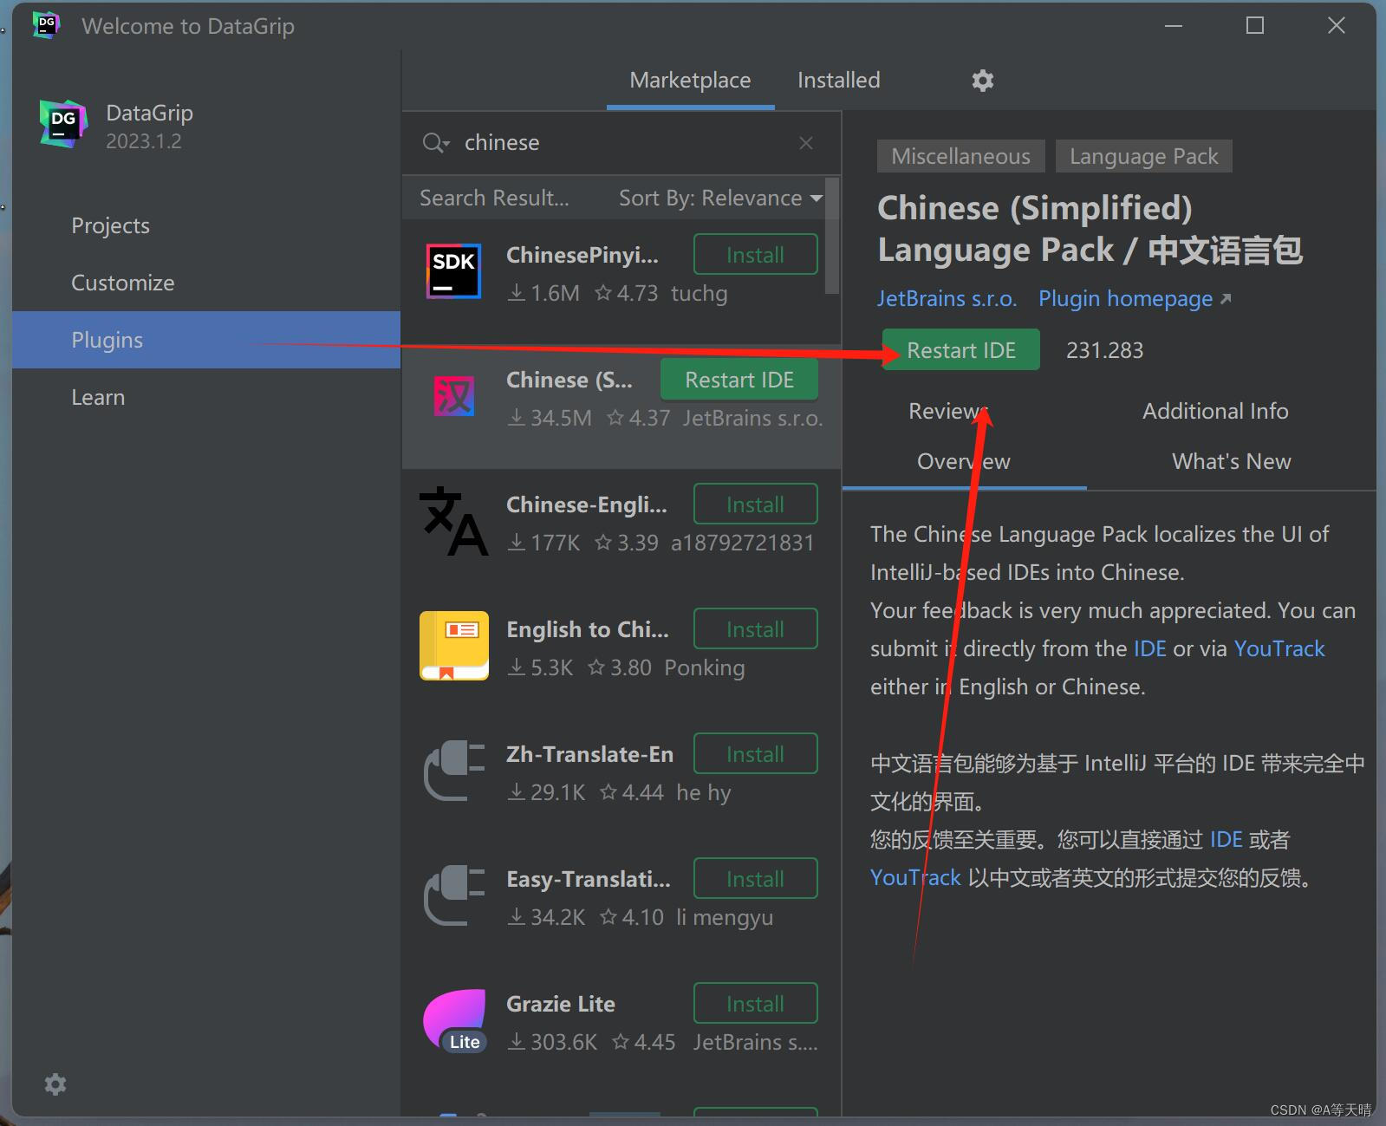Select the Chinese-English translate plugin icon
This screenshot has width=1386, height=1126.
[x=453, y=521]
